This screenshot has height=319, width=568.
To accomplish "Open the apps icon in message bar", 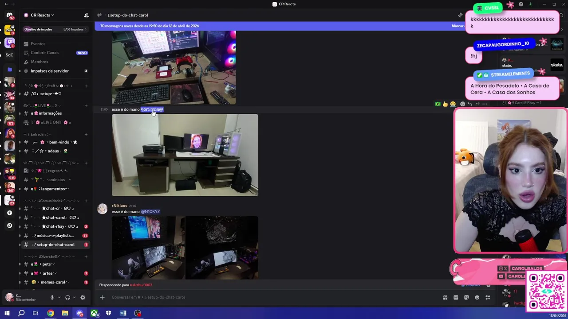I will [x=488, y=297].
